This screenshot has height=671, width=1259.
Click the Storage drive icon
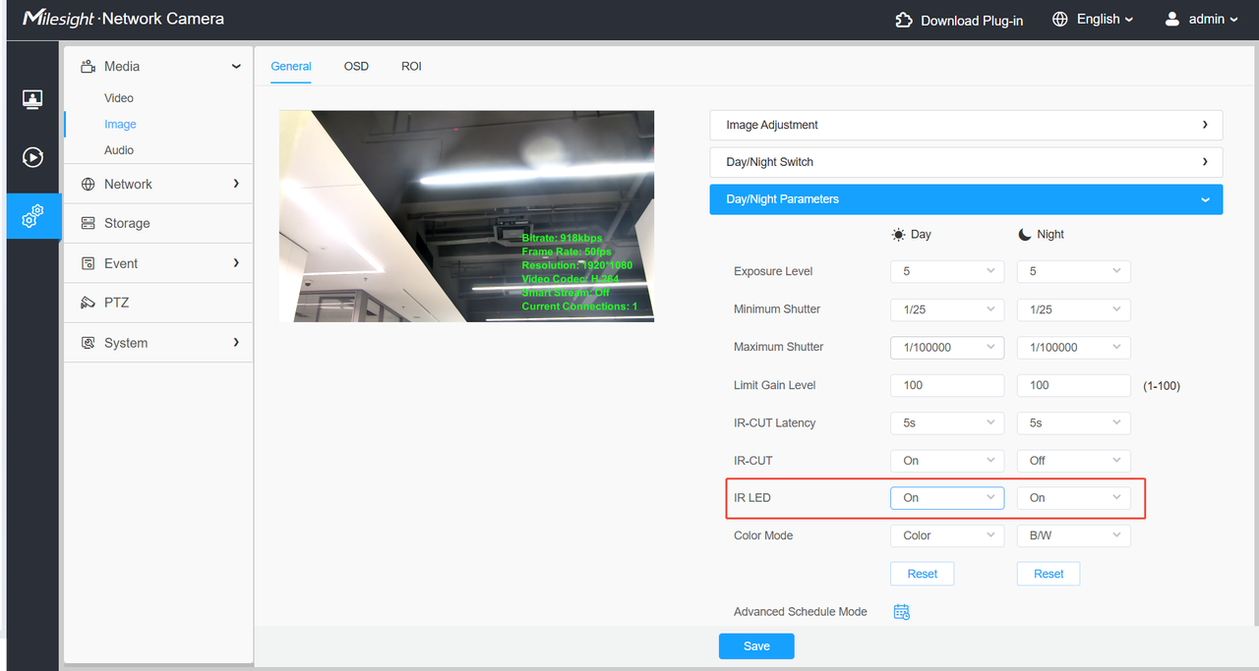[88, 224]
